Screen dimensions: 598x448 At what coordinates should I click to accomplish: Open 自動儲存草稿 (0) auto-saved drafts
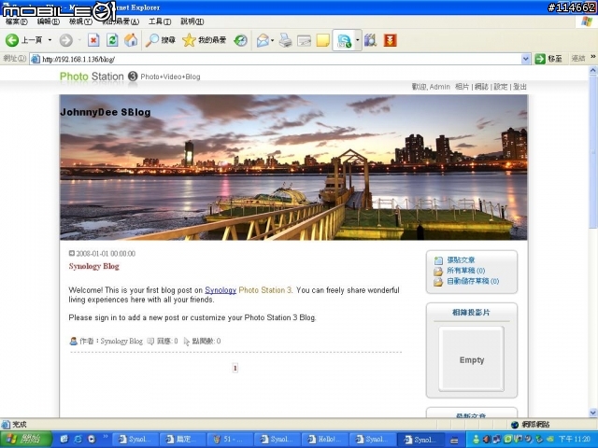click(473, 281)
